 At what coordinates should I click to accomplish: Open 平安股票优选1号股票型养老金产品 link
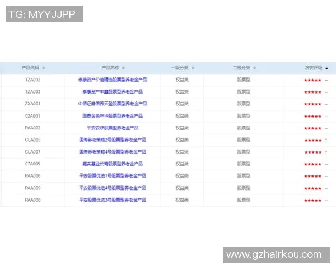tap(113, 175)
